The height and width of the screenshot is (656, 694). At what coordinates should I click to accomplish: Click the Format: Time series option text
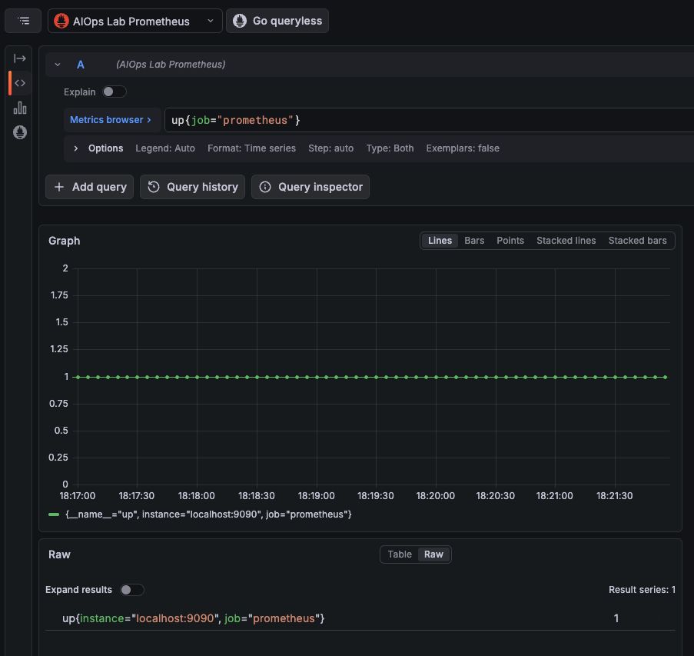click(251, 148)
